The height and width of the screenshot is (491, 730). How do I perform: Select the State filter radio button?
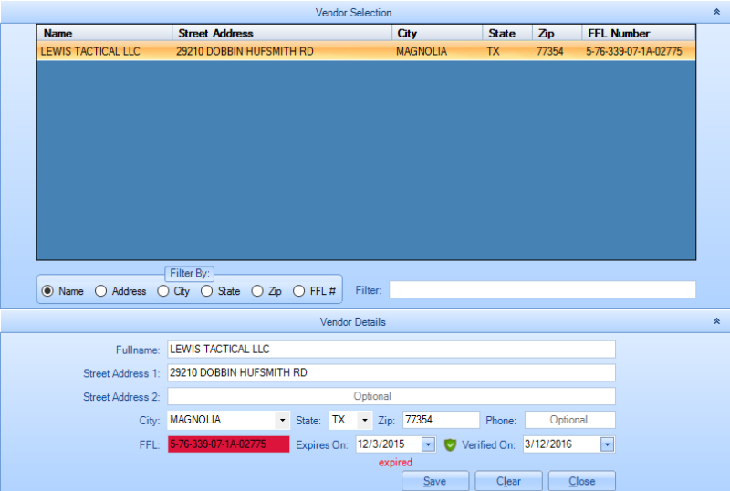(207, 291)
